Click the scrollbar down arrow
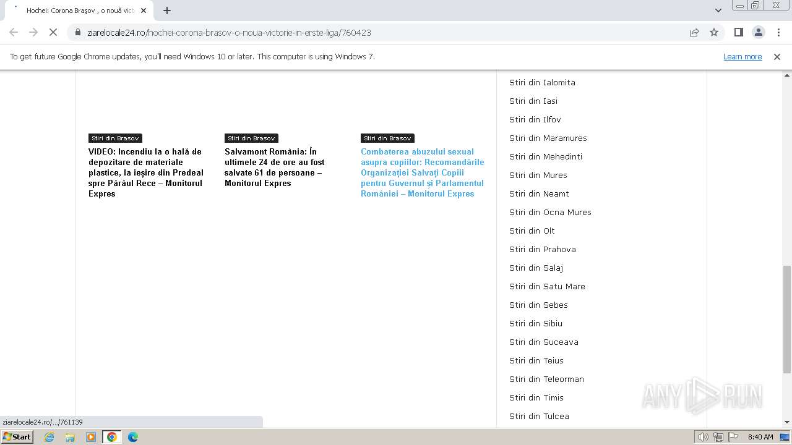This screenshot has width=792, height=445. coord(786,422)
